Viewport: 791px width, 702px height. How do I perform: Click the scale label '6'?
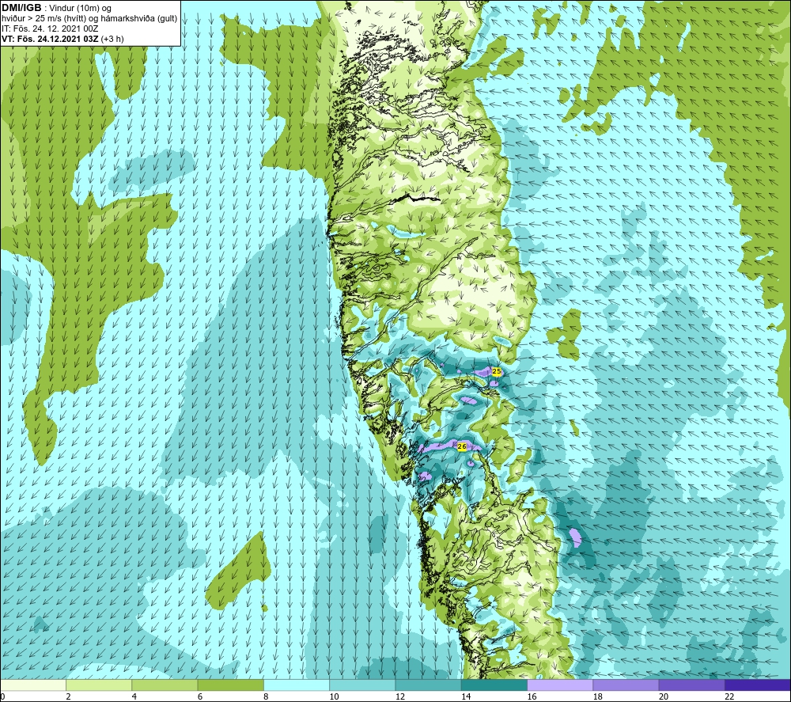[x=200, y=696]
